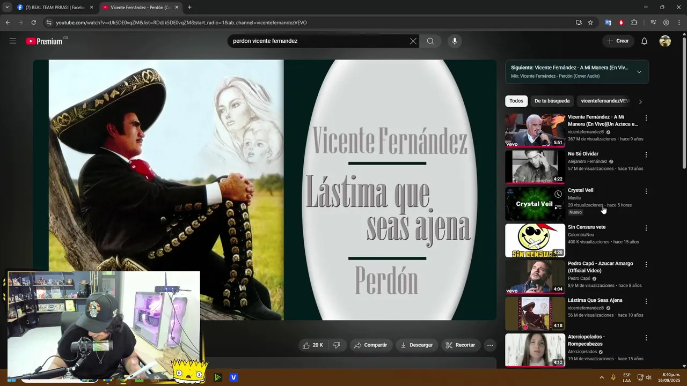Like the video with 20 K thumbs up

click(313, 345)
